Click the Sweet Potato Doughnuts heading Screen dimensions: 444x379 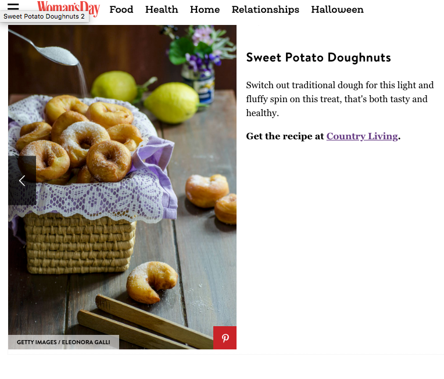318,57
